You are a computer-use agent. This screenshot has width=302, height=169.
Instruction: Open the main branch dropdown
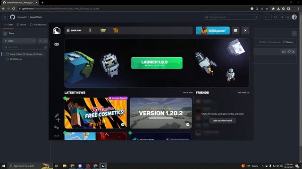pyautogui.click(x=19, y=41)
